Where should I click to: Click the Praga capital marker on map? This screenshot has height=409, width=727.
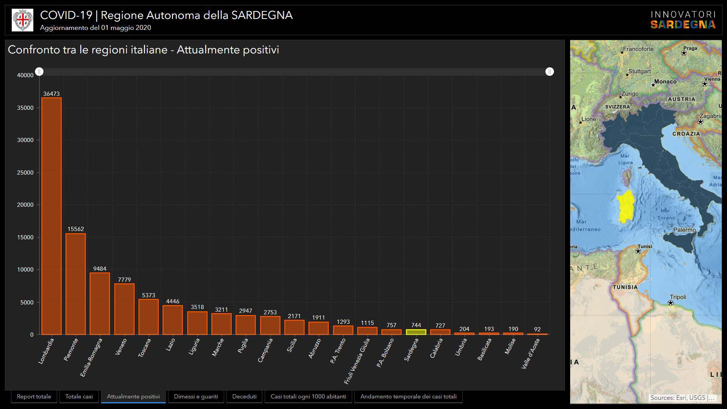point(684,53)
